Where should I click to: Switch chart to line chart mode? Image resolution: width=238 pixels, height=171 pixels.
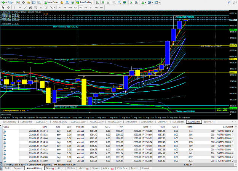click(x=108, y=2)
